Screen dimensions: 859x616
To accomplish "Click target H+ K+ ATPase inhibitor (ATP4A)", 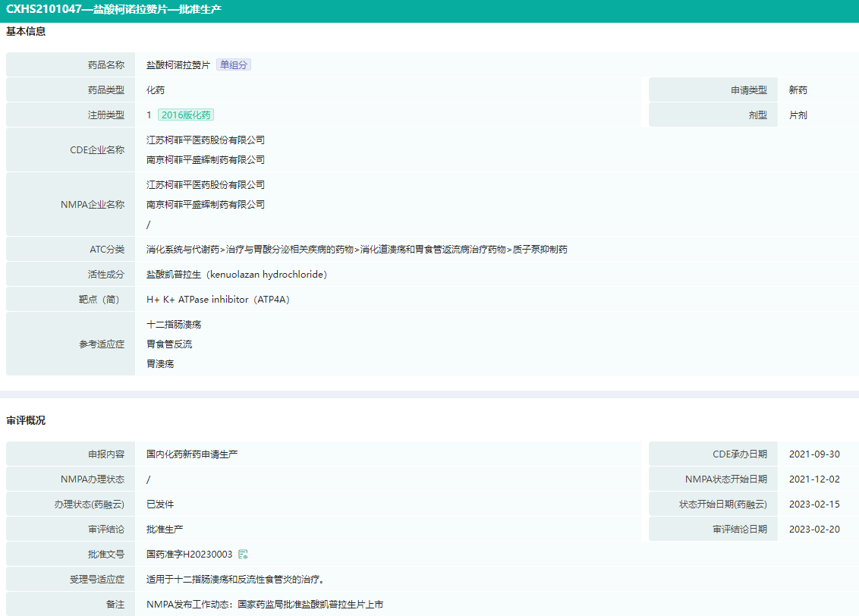I will coord(218,300).
